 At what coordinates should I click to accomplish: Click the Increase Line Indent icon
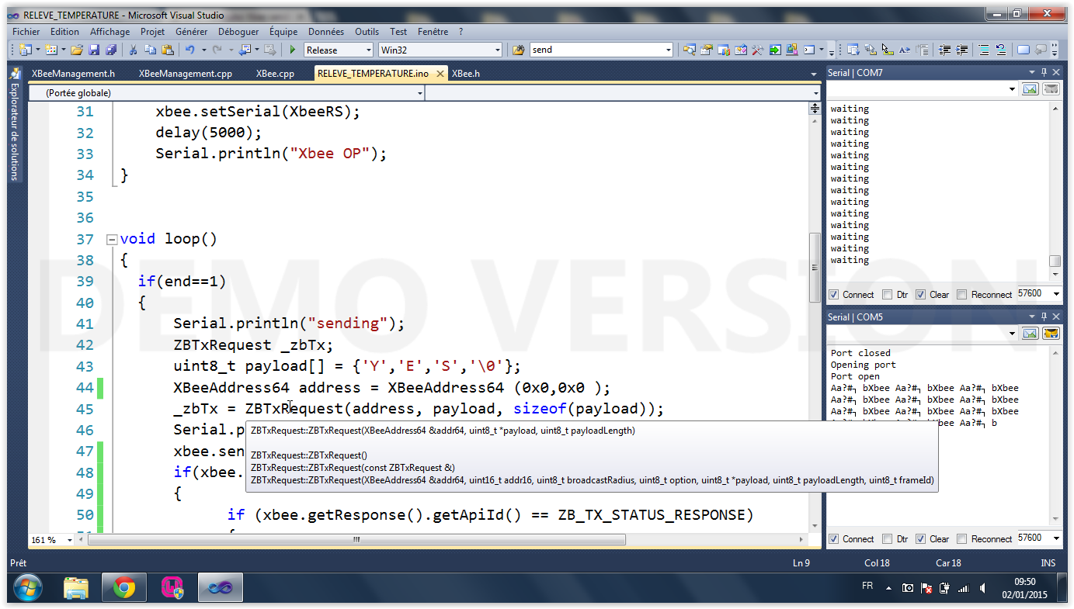pyautogui.click(x=962, y=50)
